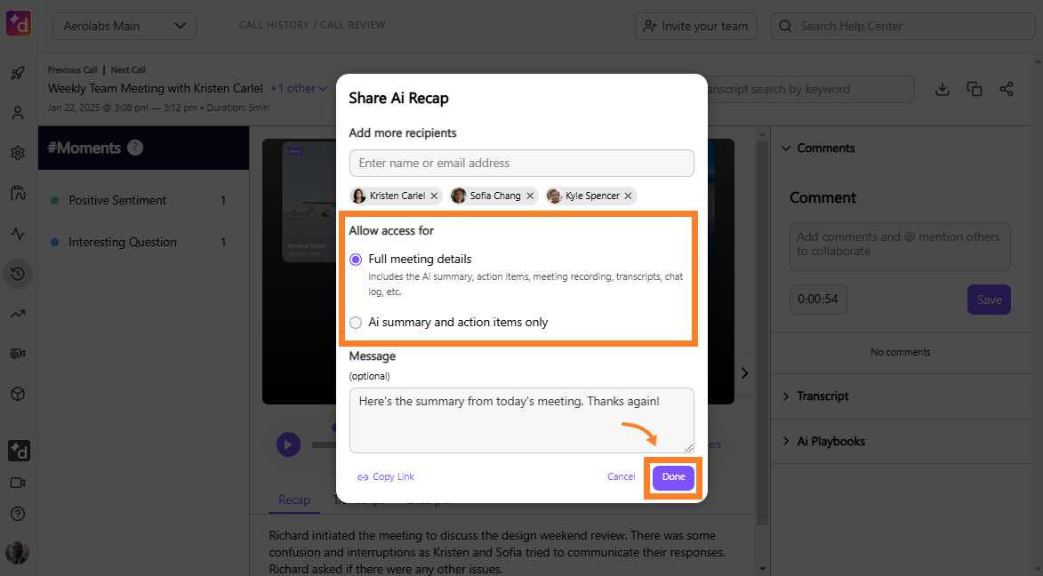This screenshot has height=576, width=1043.
Task: Select Positive Sentiment moment
Action: click(x=139, y=200)
